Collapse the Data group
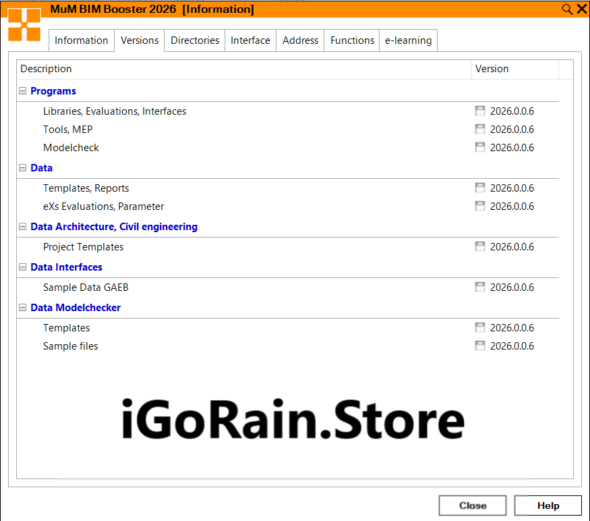 click(x=23, y=168)
